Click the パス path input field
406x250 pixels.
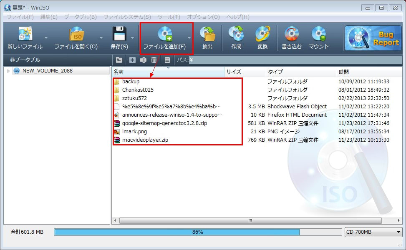click(x=295, y=60)
